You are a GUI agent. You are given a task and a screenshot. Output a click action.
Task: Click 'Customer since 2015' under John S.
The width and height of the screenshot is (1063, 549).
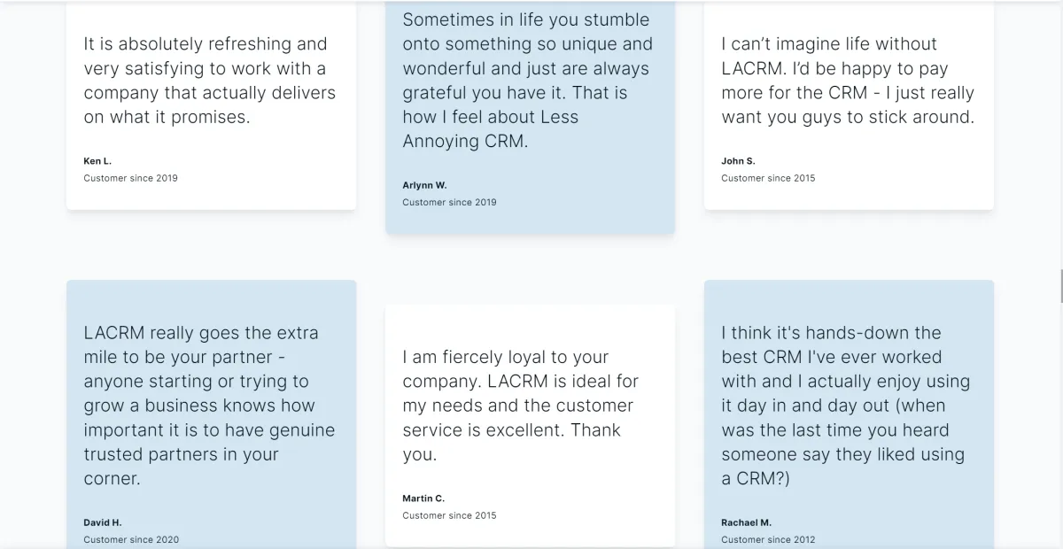(x=768, y=178)
